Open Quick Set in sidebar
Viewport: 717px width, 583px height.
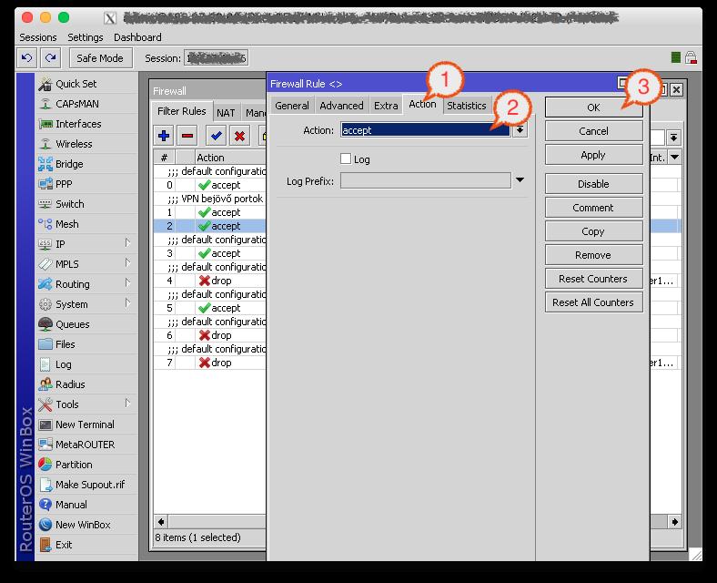(86, 84)
